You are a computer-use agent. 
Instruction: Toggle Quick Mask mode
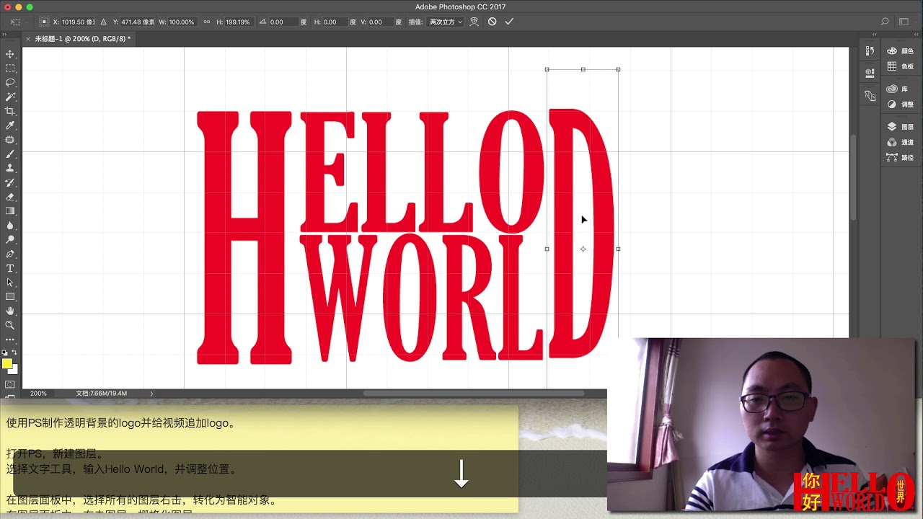click(x=10, y=384)
